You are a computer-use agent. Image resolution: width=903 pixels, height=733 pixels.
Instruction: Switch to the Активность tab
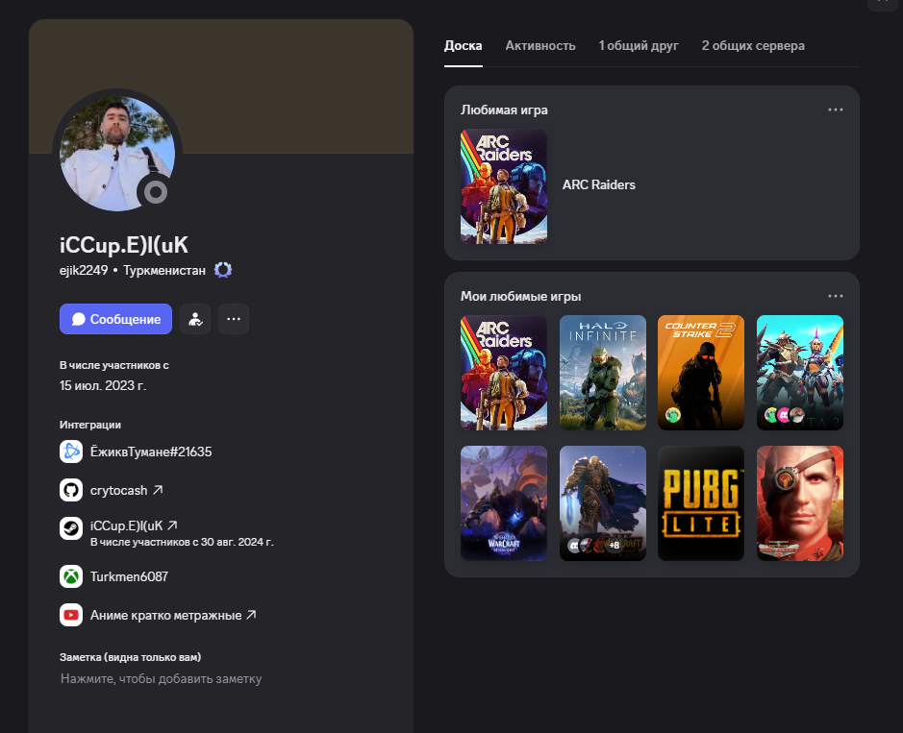click(540, 45)
